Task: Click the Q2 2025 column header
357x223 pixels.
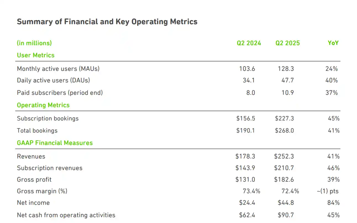Action: (x=287, y=43)
